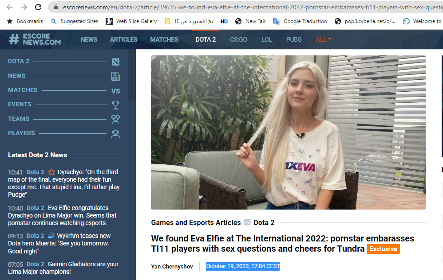The width and height of the screenshot is (443, 280).
Task: Open the Players person icon
Action: point(115,133)
